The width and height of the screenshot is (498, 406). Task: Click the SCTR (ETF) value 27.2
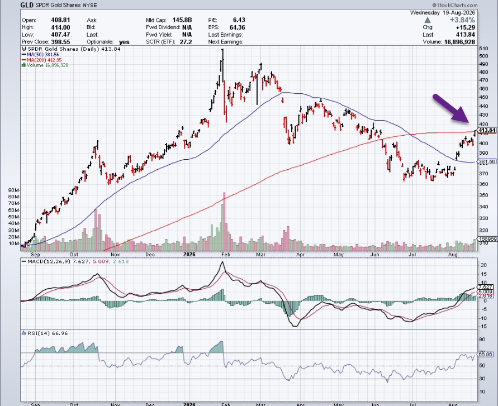[x=186, y=42]
